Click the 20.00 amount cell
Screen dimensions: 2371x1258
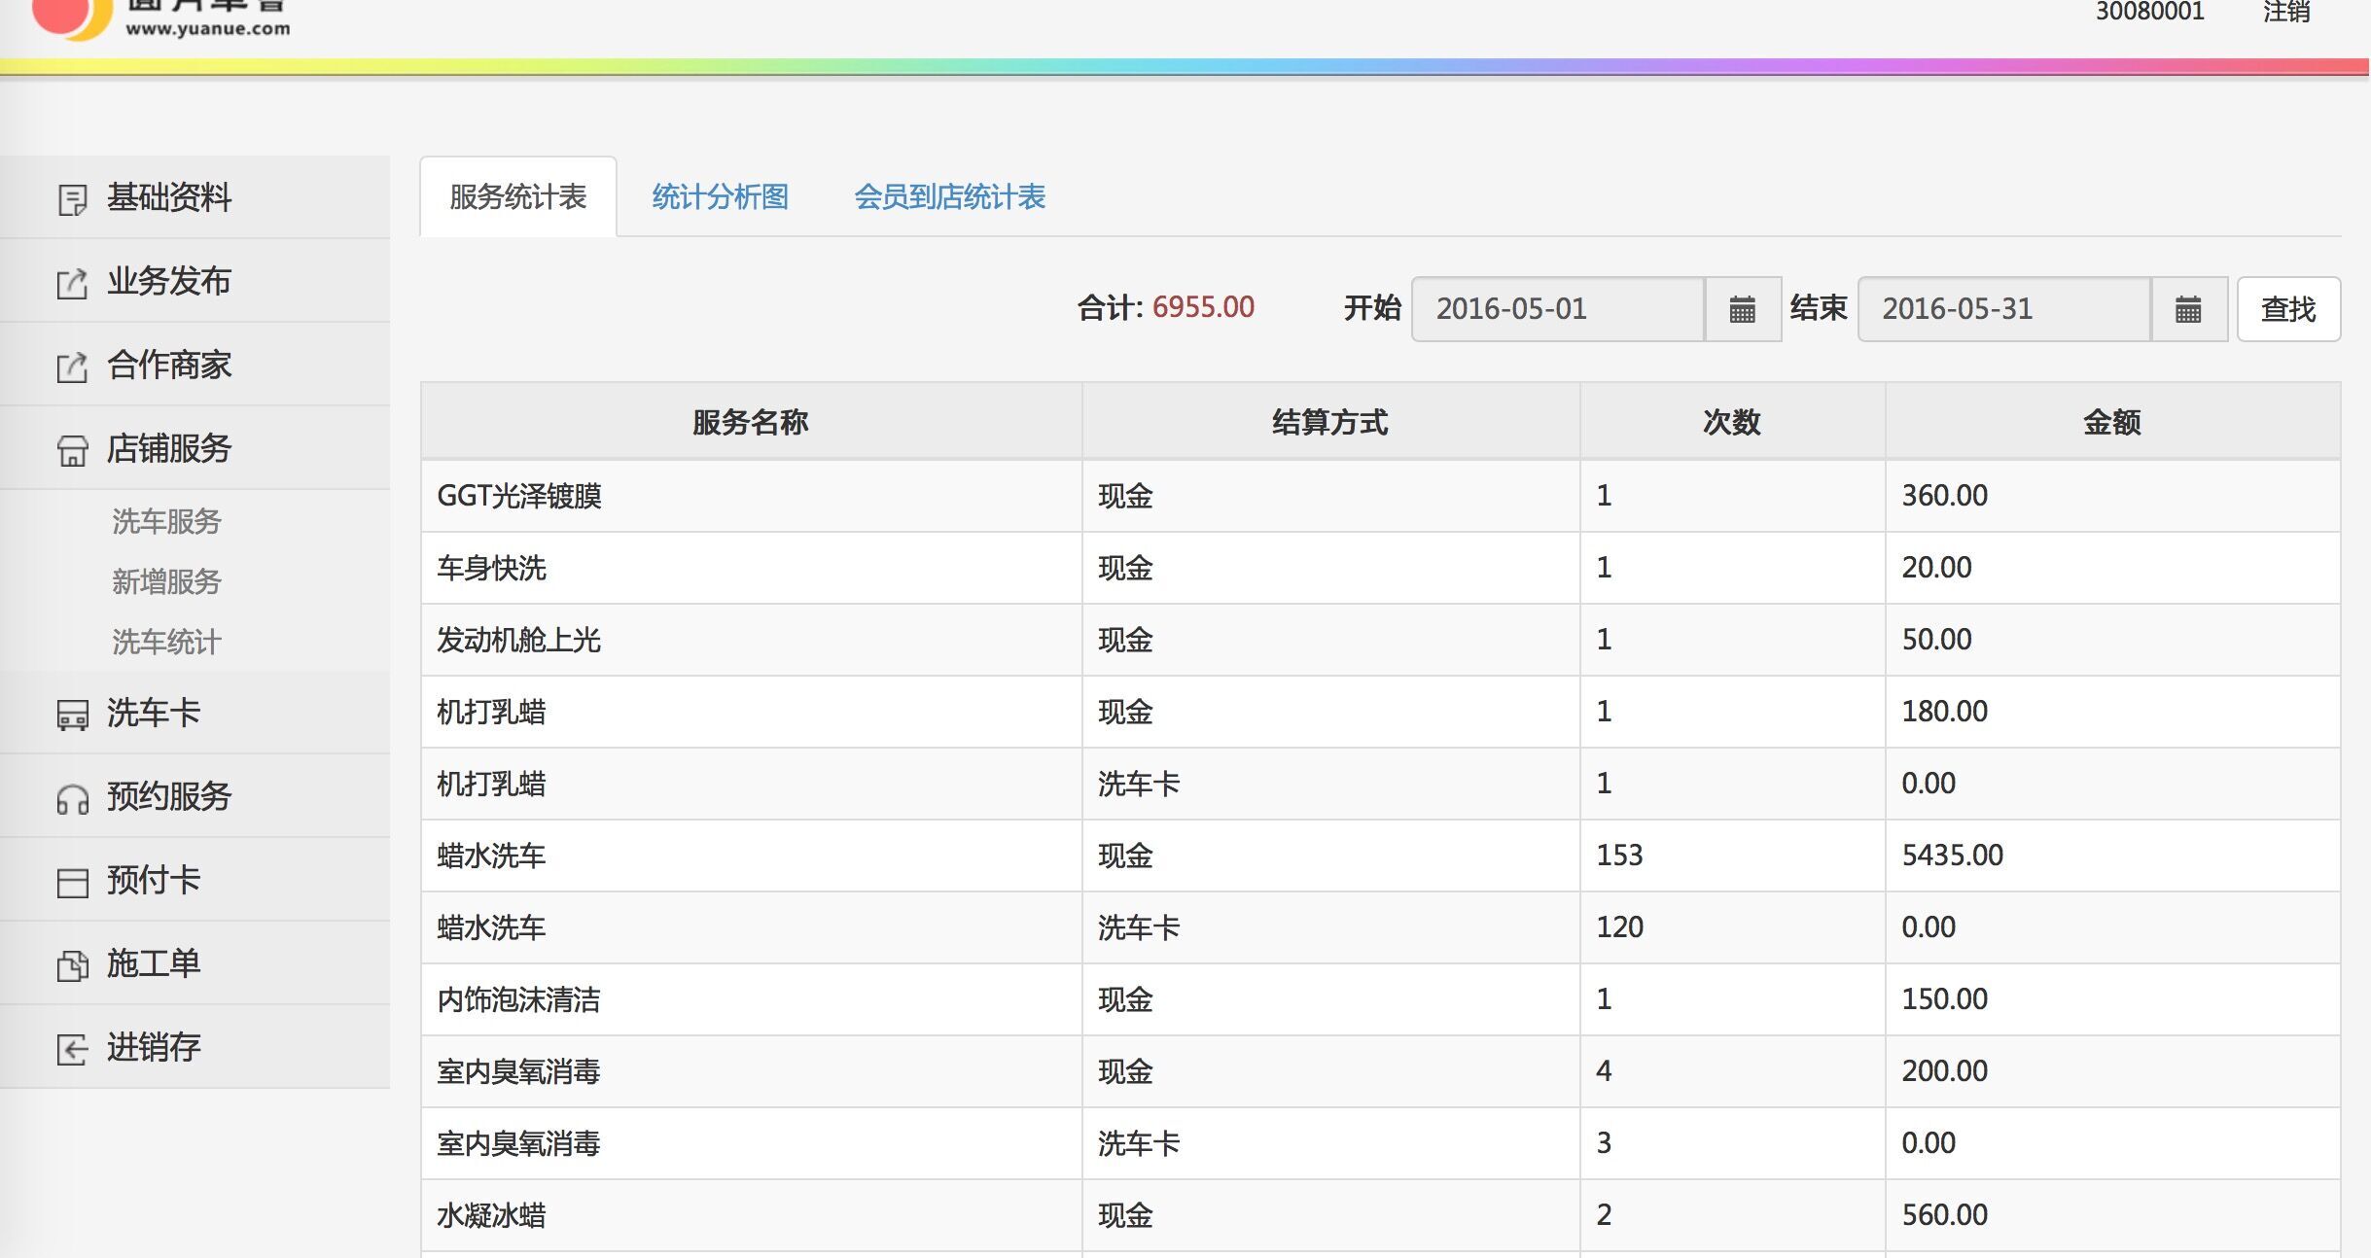[x=2112, y=568]
